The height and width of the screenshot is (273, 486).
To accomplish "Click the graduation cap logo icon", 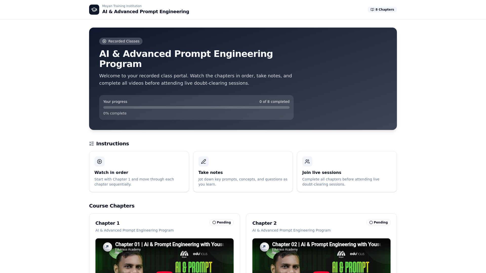I will point(94,10).
